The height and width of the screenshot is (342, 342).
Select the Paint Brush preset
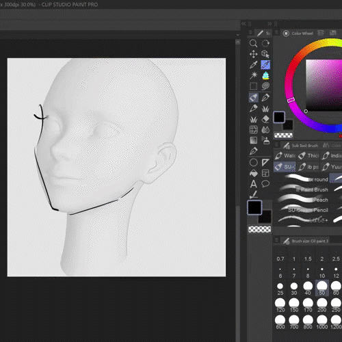[302, 189]
